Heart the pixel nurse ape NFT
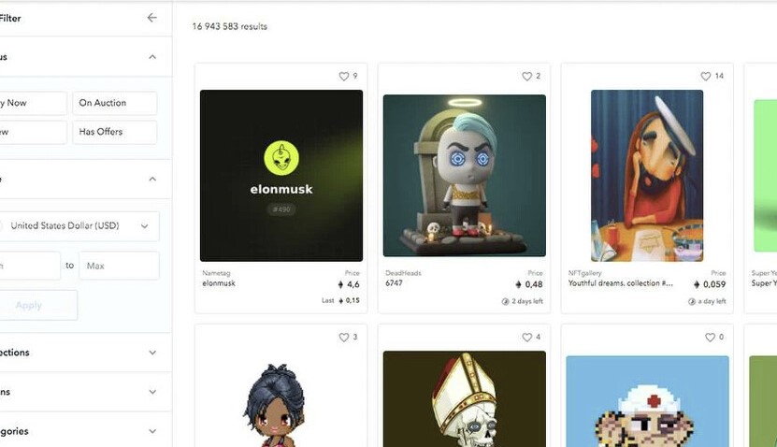This screenshot has width=777, height=447. click(710, 338)
